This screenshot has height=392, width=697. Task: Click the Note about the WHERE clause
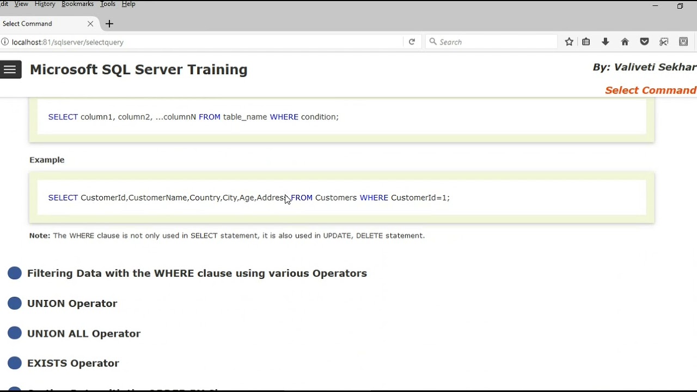tap(227, 236)
